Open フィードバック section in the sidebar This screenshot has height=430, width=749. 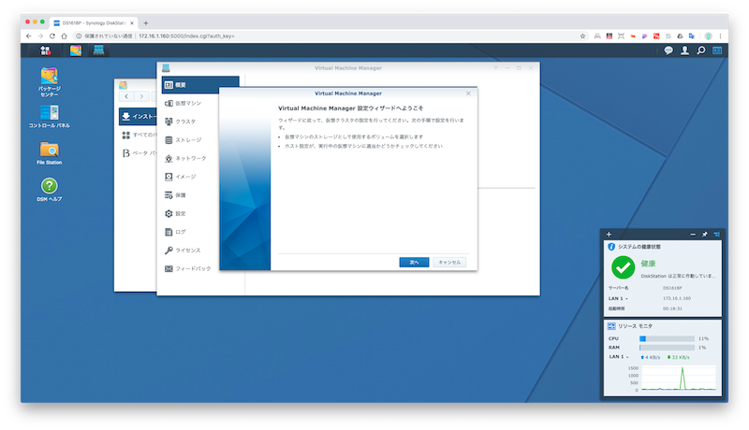[200, 269]
